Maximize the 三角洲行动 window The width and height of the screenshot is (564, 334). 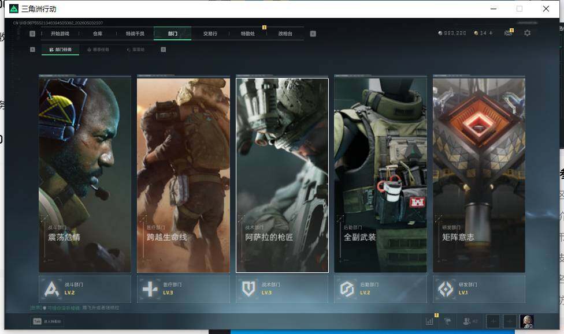[520, 9]
